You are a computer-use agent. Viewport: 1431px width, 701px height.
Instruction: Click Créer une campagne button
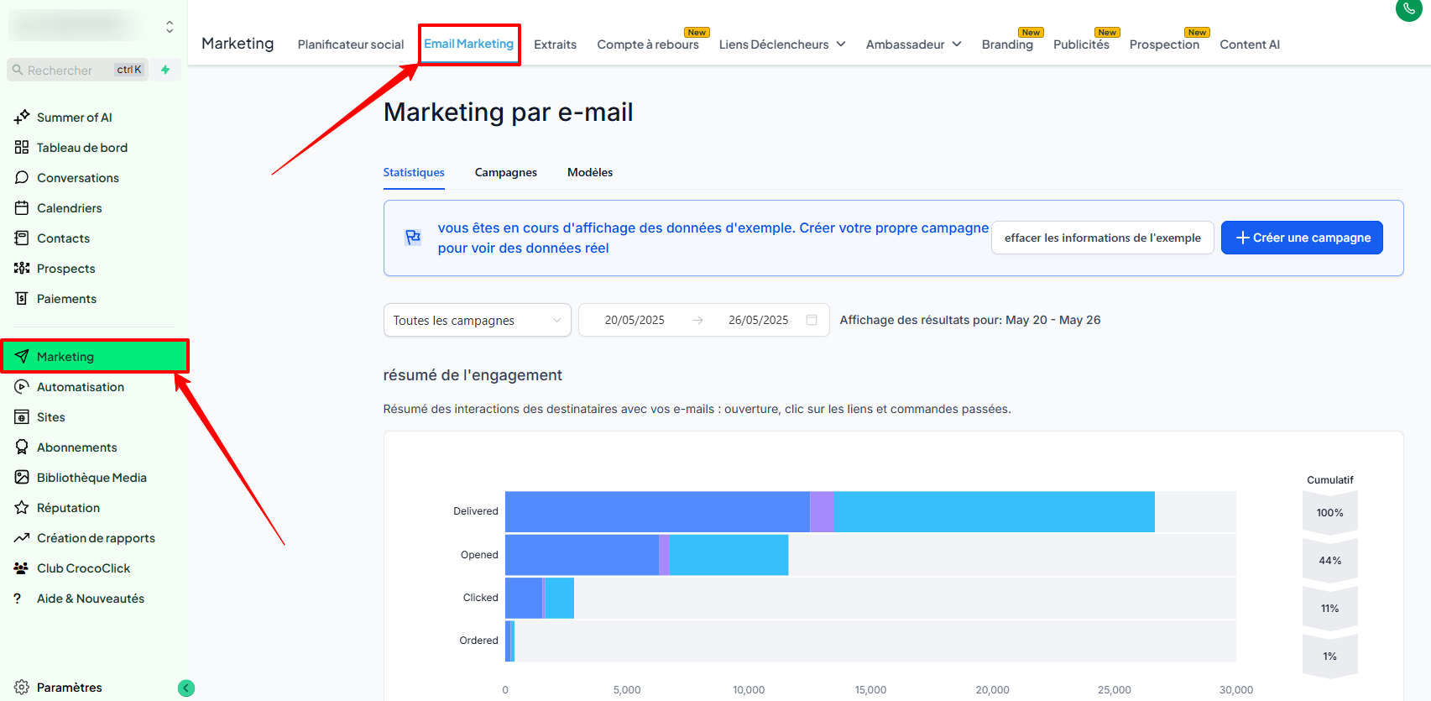1302,238
